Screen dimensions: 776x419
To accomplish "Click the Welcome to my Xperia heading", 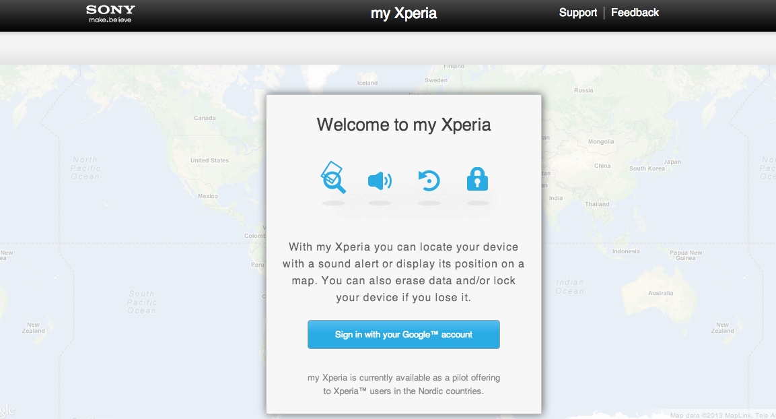I will tap(404, 125).
